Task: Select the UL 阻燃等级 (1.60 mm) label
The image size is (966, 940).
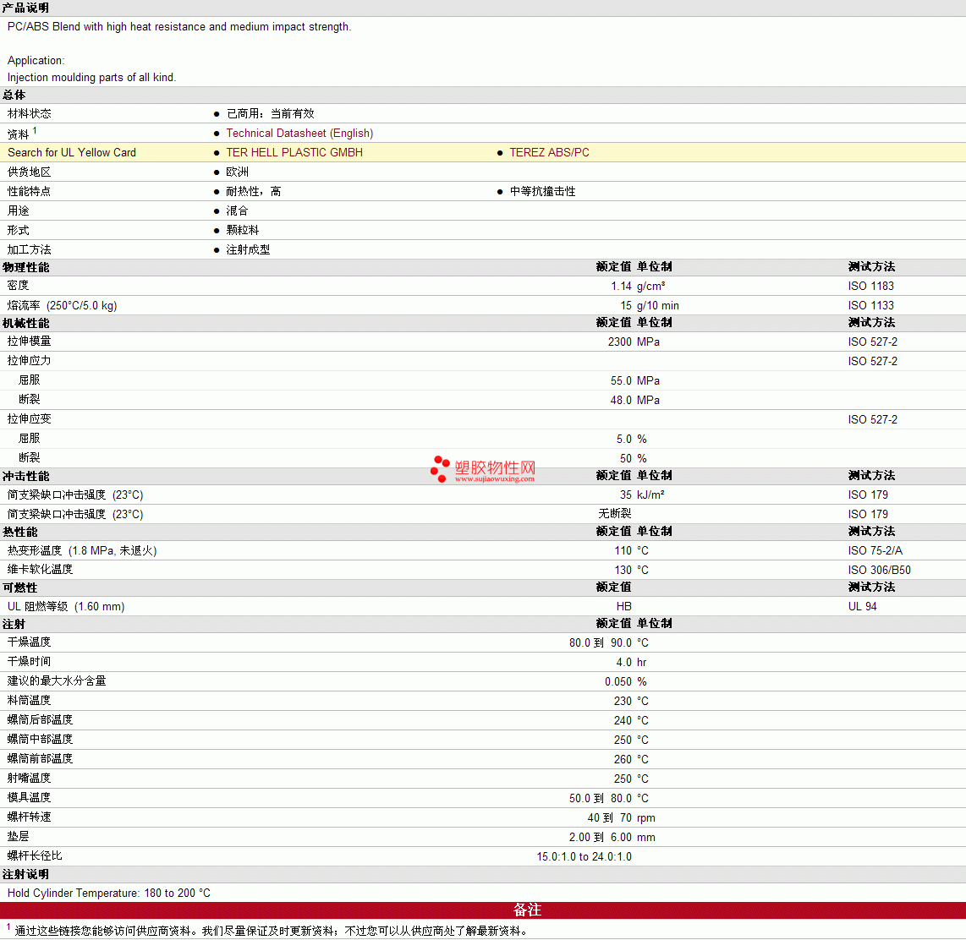Action: [x=66, y=607]
